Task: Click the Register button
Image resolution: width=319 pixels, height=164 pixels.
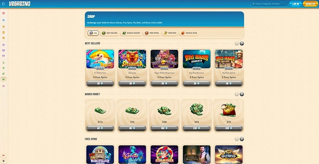Action: click(310, 3)
